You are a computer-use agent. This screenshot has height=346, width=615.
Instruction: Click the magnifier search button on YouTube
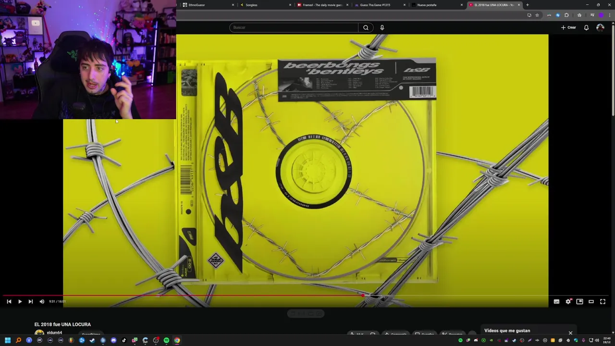coord(366,27)
